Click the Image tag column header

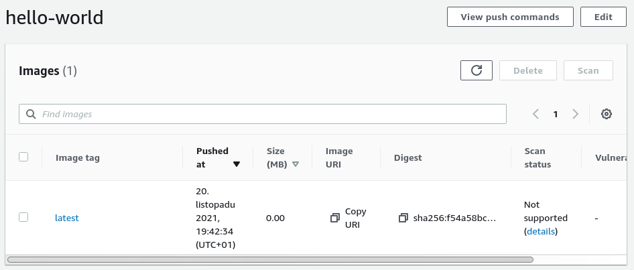pos(78,158)
